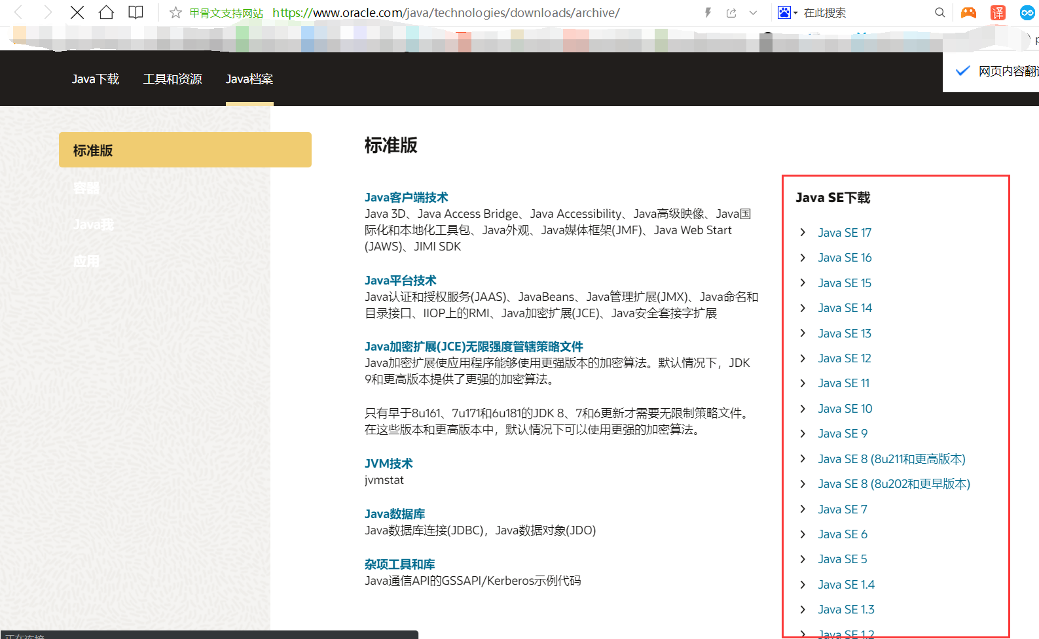The image size is (1039, 639).
Task: Click the chevron beside Java SE 17
Action: tap(803, 232)
